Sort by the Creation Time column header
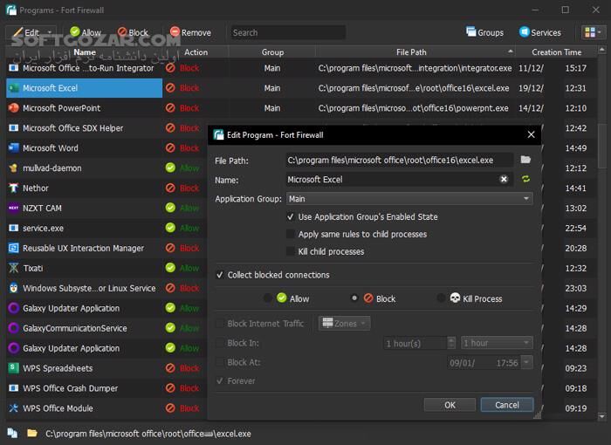The width and height of the screenshot is (611, 445). point(557,52)
